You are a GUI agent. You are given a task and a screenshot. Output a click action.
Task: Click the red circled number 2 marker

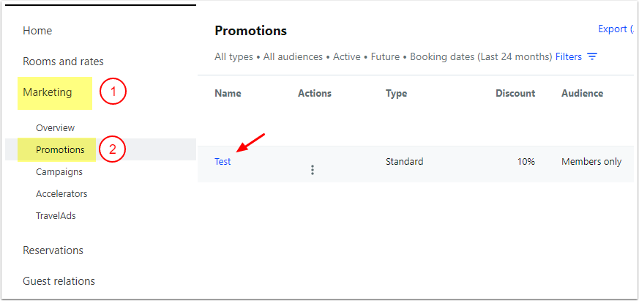coord(112,150)
